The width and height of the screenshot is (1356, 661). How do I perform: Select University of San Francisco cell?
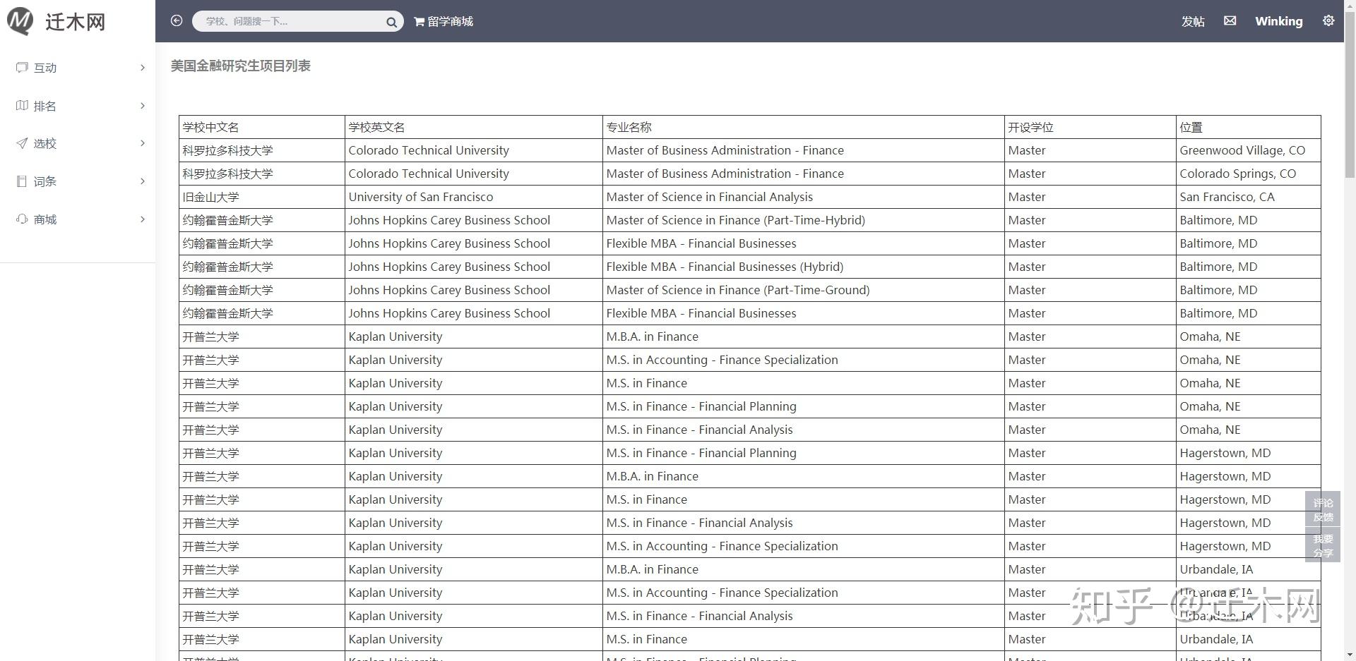click(x=473, y=197)
